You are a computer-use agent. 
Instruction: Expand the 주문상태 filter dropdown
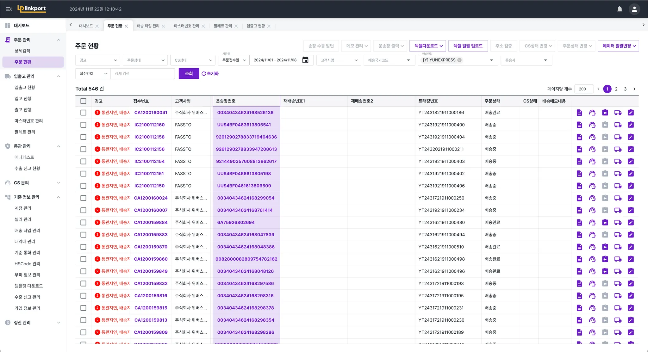click(145, 60)
